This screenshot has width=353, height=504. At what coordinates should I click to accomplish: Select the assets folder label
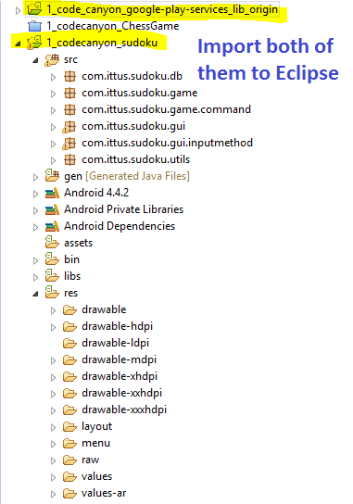coord(78,243)
